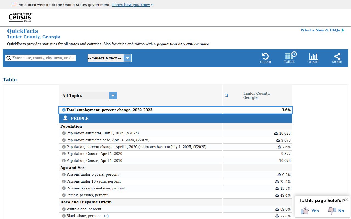This screenshot has height=219, width=351.
Task: Click info icon for Persons under 18 years
Action: [64, 181]
